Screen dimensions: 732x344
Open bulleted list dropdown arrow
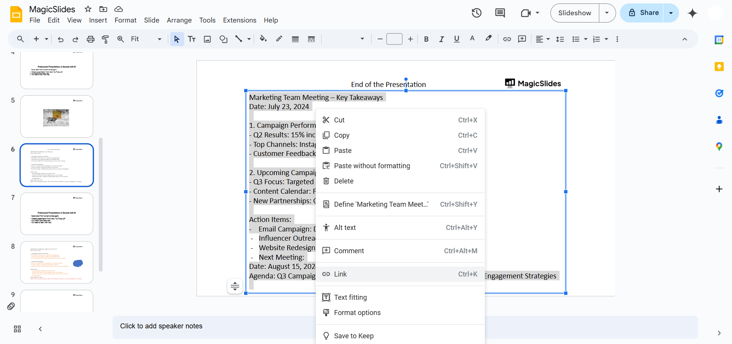[586, 39]
